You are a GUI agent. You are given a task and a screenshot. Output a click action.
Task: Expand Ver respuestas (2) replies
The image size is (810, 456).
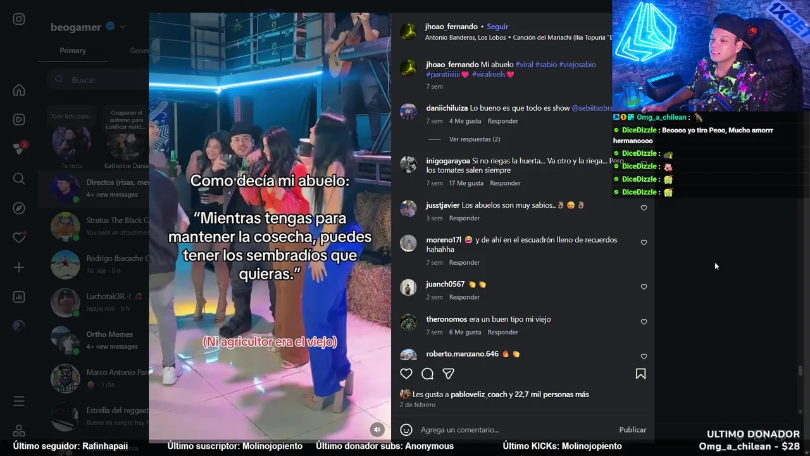click(475, 139)
